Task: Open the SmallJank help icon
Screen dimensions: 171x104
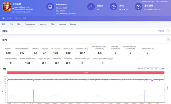Action: coord(103,49)
